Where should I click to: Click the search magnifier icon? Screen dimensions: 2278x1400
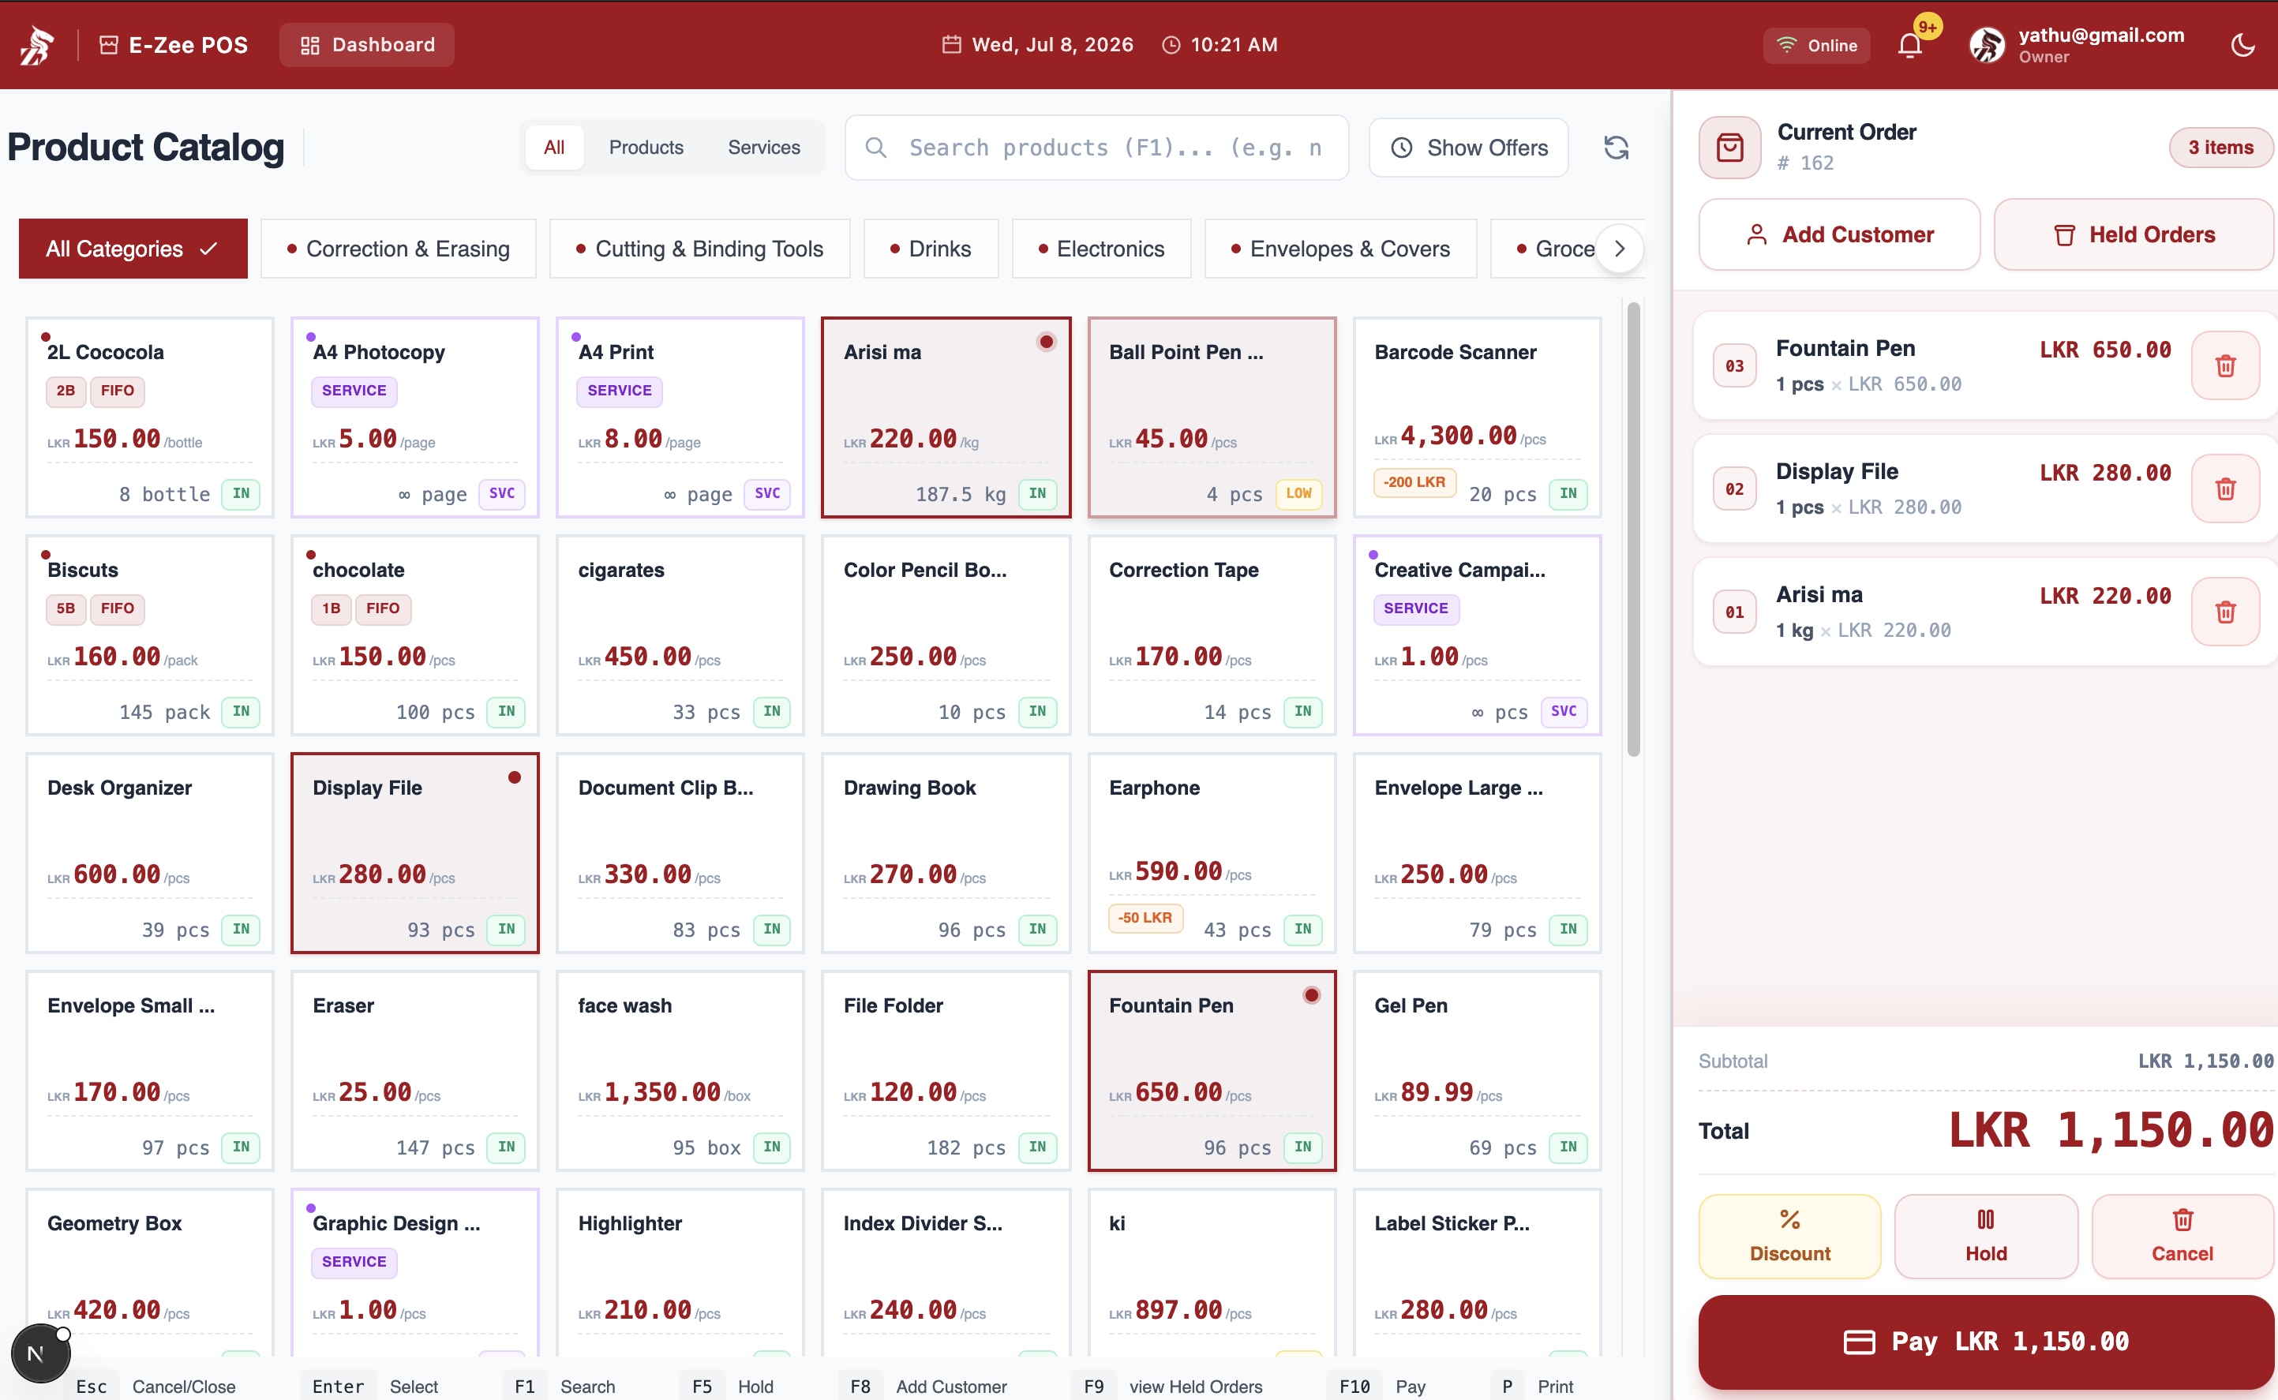(x=875, y=148)
